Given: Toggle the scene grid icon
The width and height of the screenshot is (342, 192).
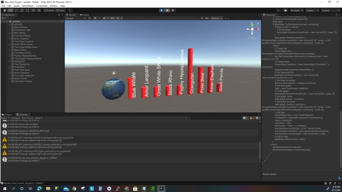Looking at the screenshot, I should pyautogui.click(x=118, y=18).
